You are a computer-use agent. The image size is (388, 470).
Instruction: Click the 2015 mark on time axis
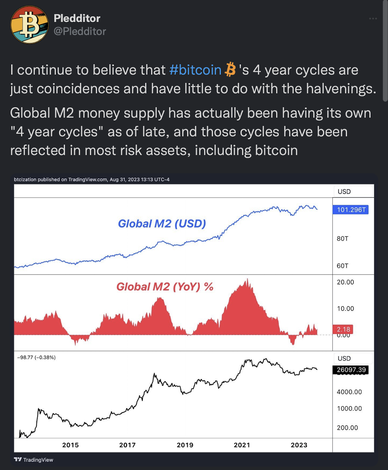tap(70, 445)
